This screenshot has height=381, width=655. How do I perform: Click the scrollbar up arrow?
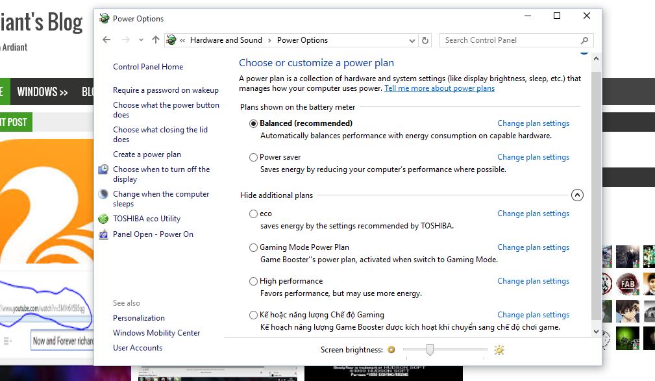[596, 59]
